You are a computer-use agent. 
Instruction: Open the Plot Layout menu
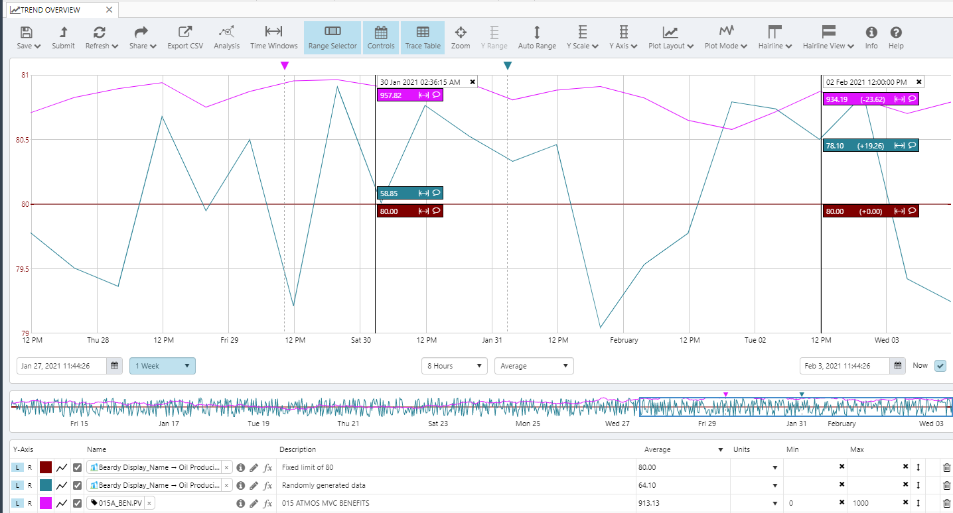671,38
